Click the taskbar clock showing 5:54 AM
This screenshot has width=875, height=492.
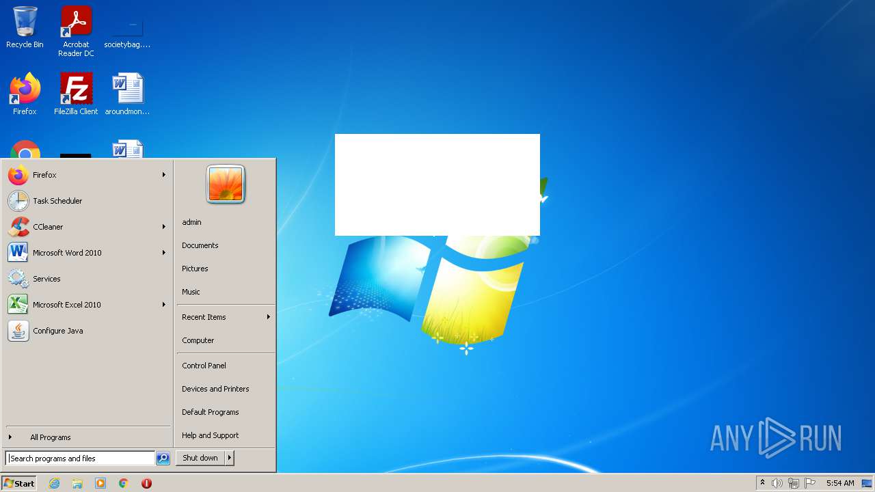tap(840, 483)
